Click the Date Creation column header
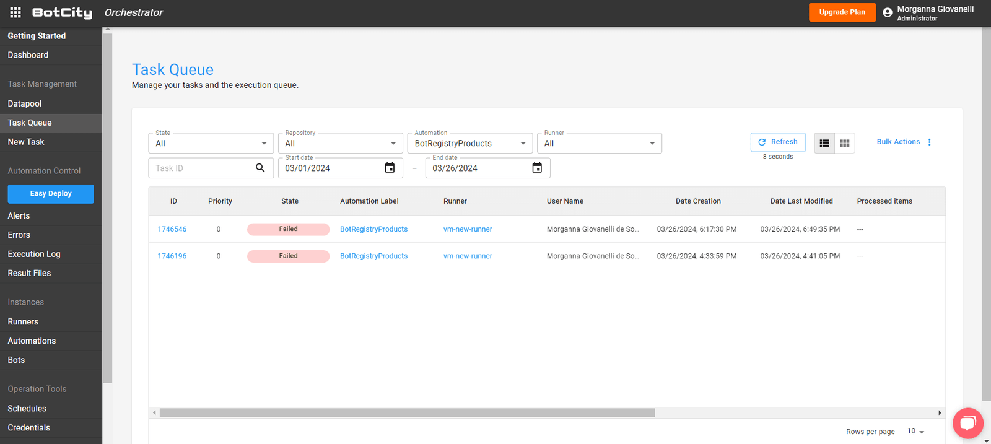The image size is (991, 444). click(x=698, y=201)
